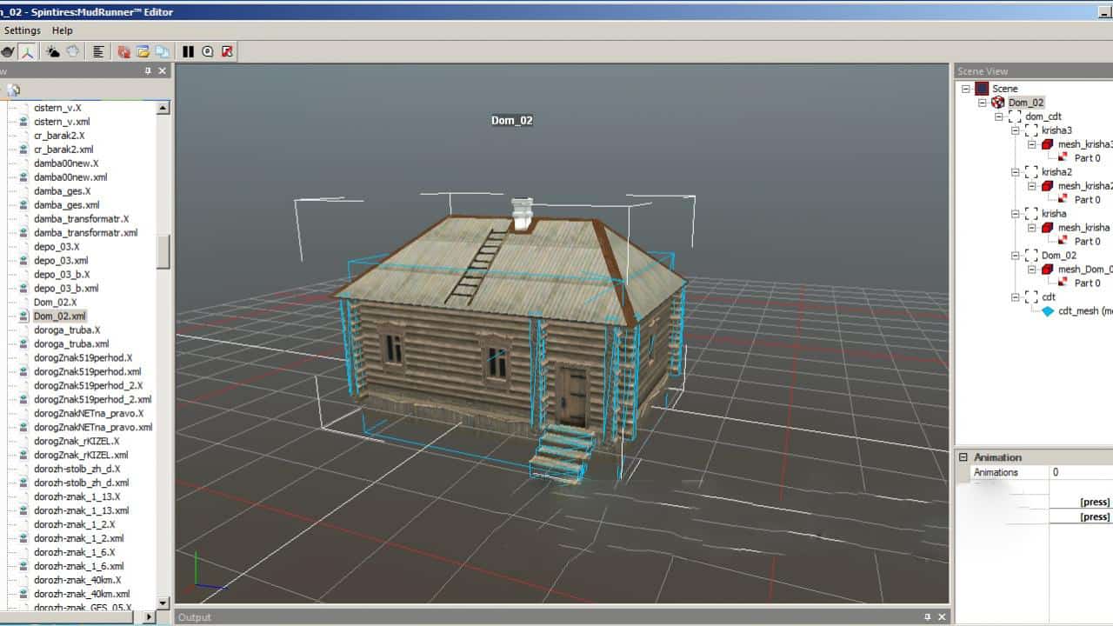Click the red R toolbar icon
The image size is (1113, 626).
[227, 51]
